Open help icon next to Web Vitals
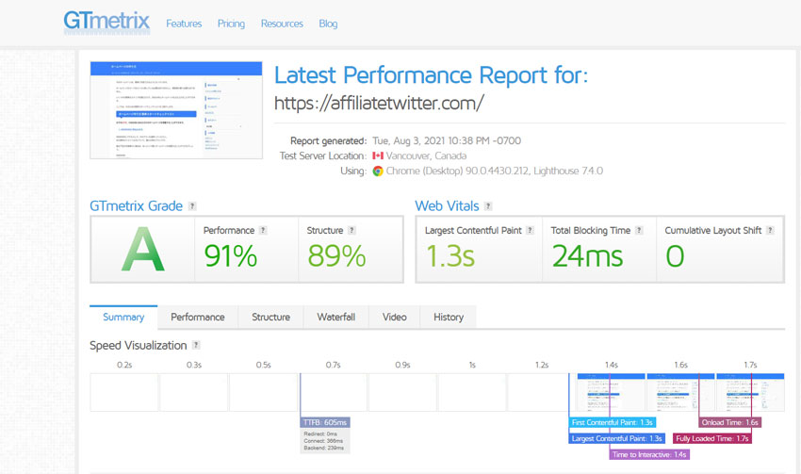The width and height of the screenshot is (801, 474). [x=488, y=205]
